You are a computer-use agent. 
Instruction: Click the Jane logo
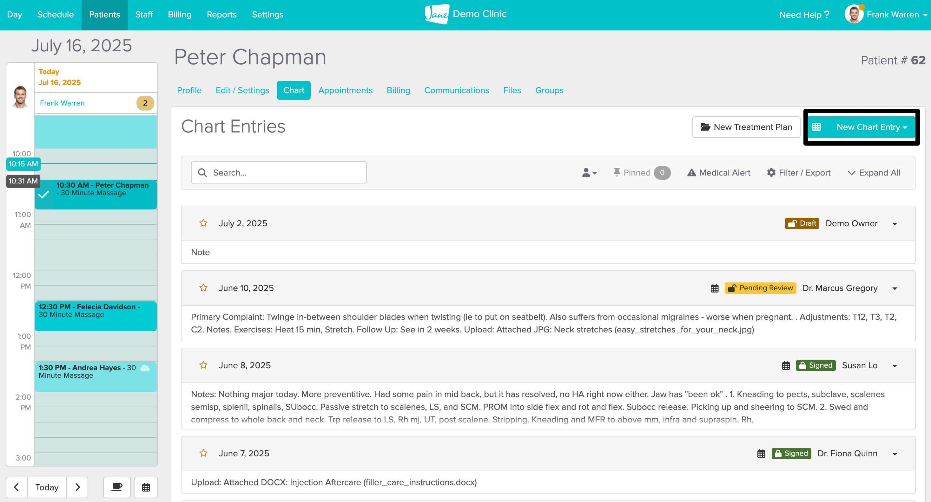pos(437,15)
